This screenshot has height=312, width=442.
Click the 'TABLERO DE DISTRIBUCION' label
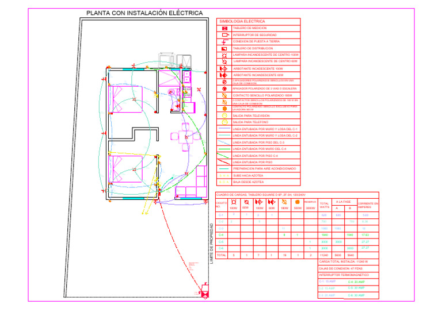click(x=253, y=48)
